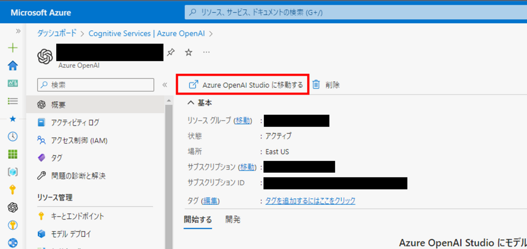The image size is (527, 249).
Task: Click 移動 link beside サブスクリプション
Action: pyautogui.click(x=246, y=167)
